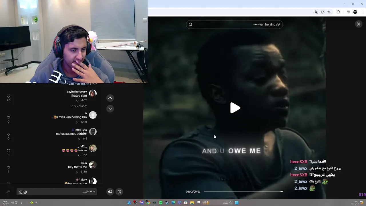Open Chrome from the taskbar
This screenshot has width=366, height=206.
pos(148,203)
